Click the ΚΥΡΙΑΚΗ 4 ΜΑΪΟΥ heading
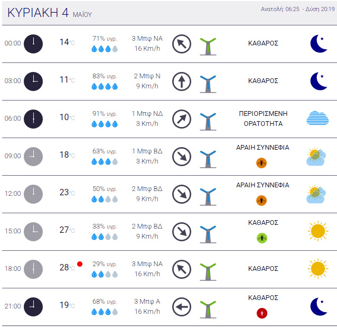 (x=50, y=13)
